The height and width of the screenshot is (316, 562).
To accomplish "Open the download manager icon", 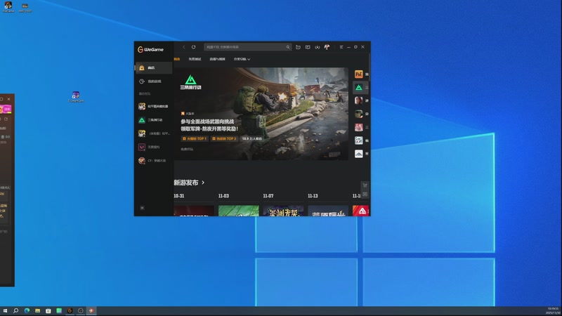I will tap(318, 47).
